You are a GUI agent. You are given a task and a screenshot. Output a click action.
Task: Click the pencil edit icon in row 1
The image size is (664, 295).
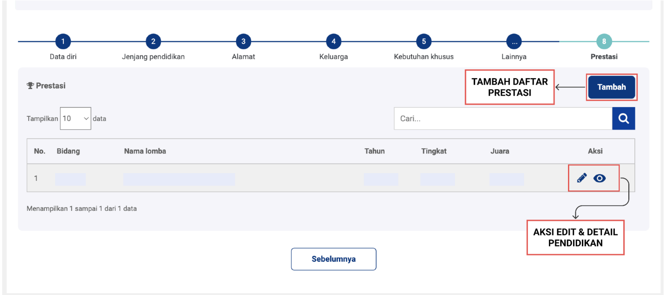point(582,178)
